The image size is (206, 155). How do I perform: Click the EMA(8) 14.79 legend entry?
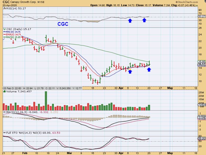pyautogui.click(x=12, y=35)
